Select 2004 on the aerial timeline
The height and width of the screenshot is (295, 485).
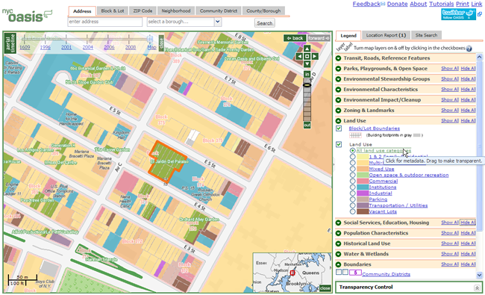pos(87,47)
